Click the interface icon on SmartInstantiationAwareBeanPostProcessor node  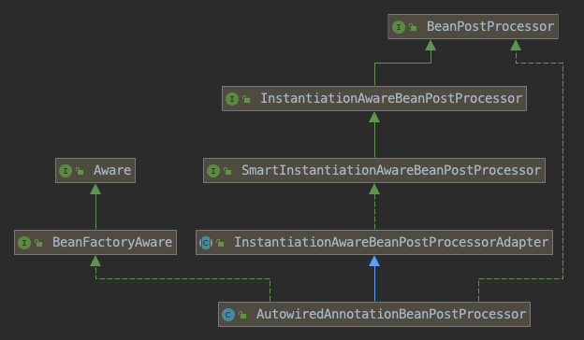pyautogui.click(x=213, y=171)
